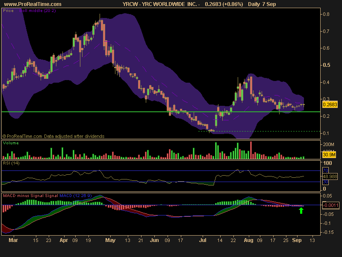Viewport: 342px width, 257px height.
Task: Select the 'Price' panel label
Action: tap(8, 10)
